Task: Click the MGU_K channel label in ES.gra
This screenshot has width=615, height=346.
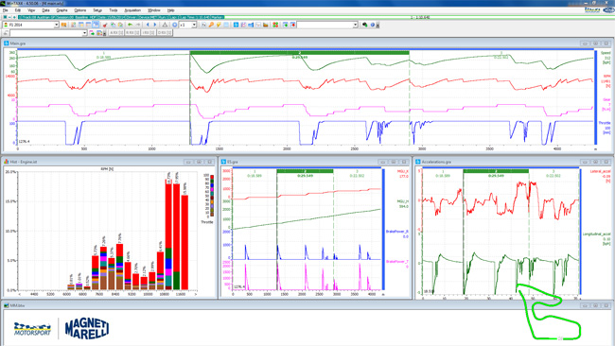Action: (x=402, y=172)
